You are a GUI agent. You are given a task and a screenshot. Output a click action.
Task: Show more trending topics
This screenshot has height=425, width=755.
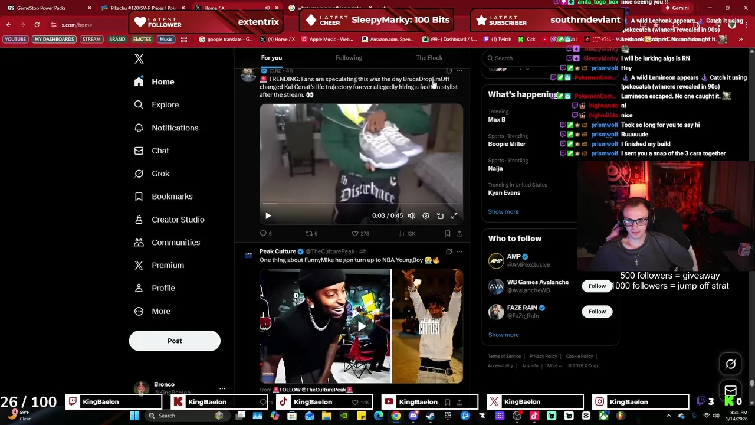[503, 212]
